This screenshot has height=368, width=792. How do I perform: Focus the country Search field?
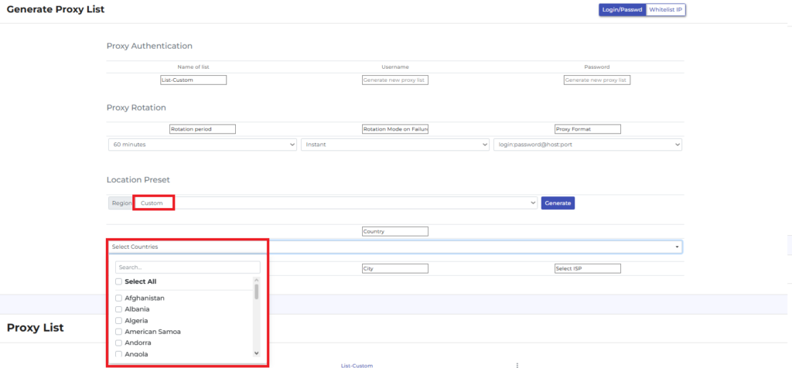[187, 267]
